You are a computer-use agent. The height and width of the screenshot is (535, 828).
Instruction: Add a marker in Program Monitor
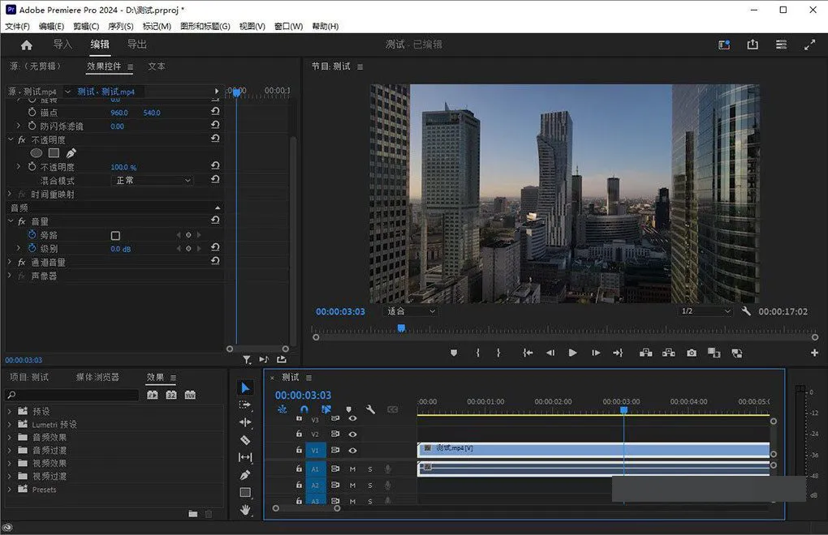click(454, 353)
